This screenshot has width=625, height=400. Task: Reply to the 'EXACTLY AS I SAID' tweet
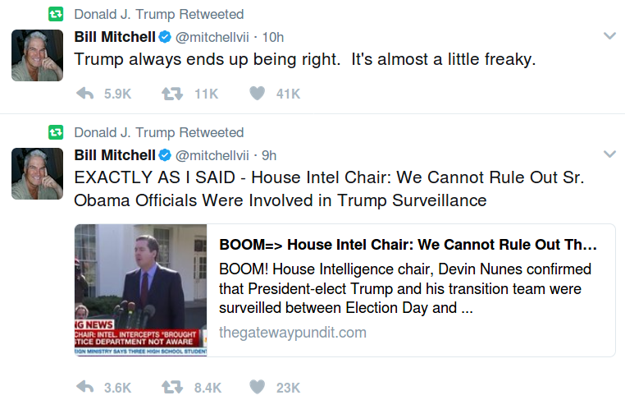(x=84, y=387)
